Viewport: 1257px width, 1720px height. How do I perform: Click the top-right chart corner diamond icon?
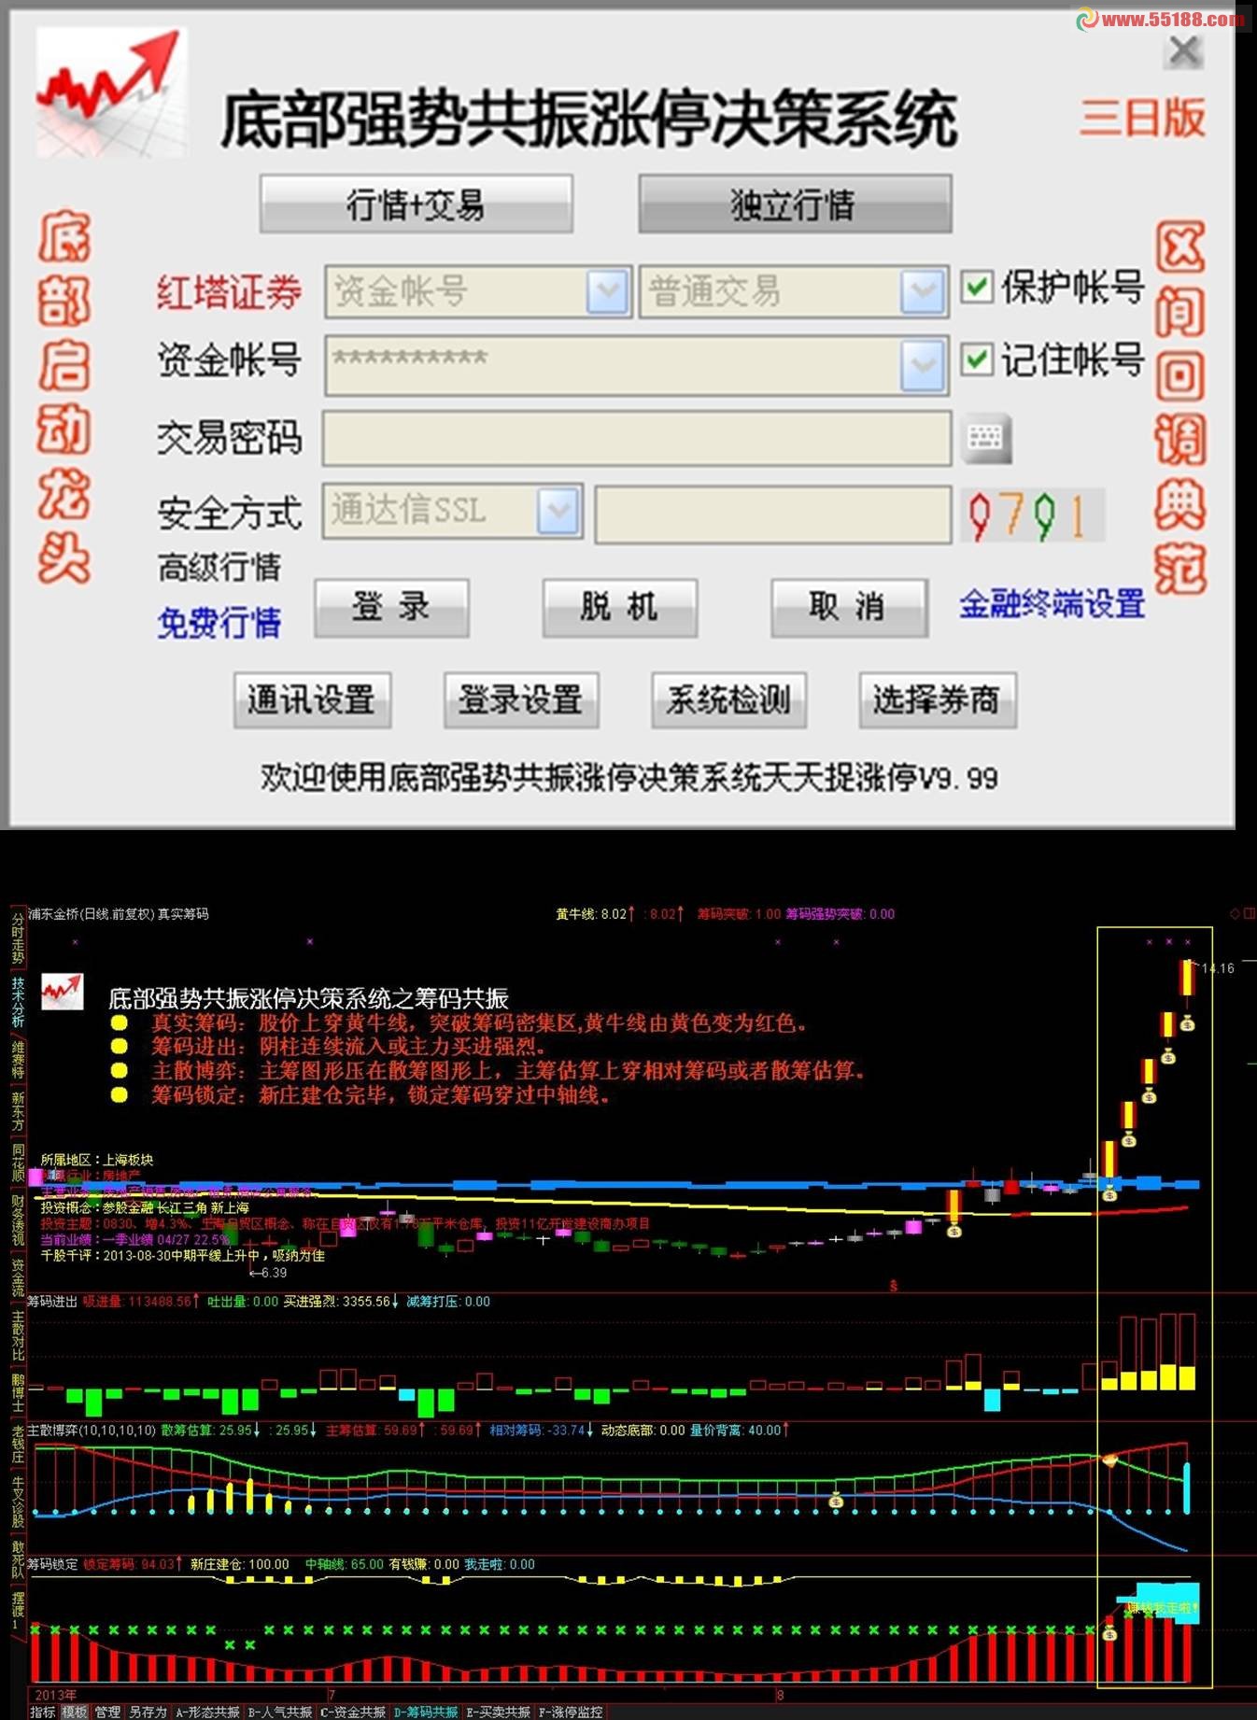coord(1234,913)
